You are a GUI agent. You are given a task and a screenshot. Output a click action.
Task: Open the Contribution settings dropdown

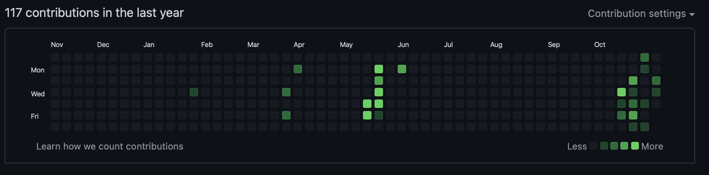[641, 14]
